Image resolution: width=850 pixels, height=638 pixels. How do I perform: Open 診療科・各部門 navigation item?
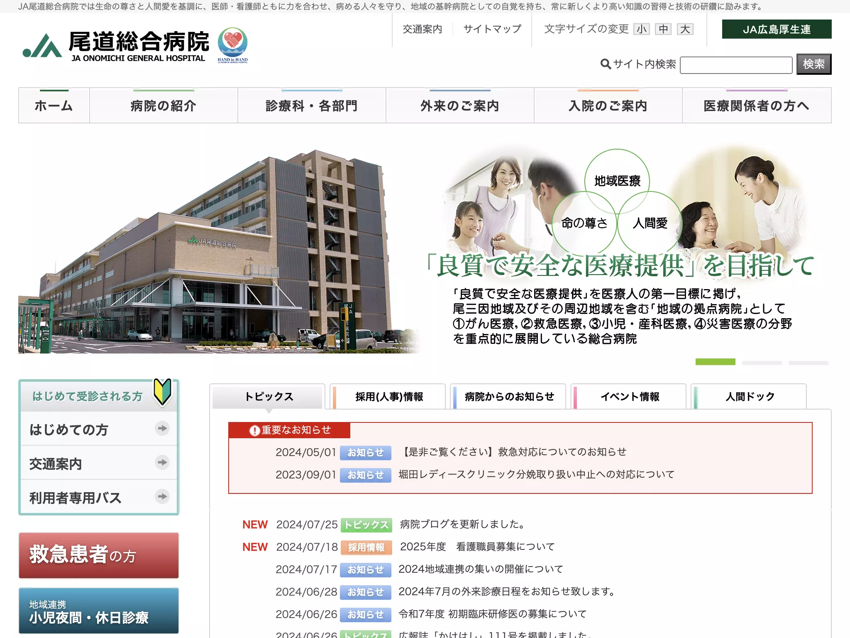click(x=312, y=106)
